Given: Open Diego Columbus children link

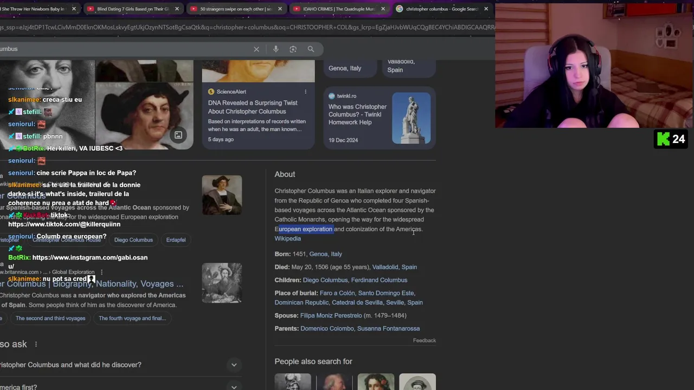Looking at the screenshot, I should pyautogui.click(x=325, y=280).
